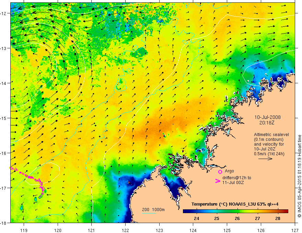This screenshot has height=233, width=302.
Task: Click the temperature color bar
Action: (235, 211)
